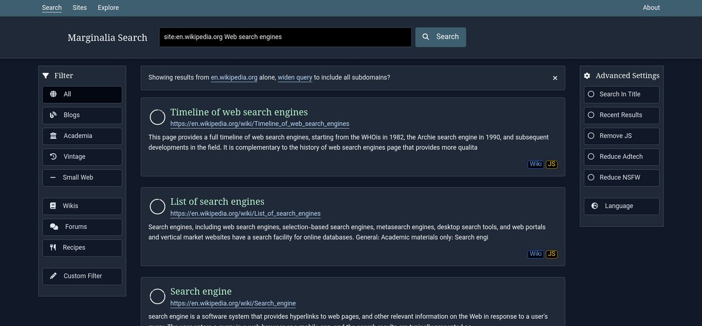Open the Timeline_of_web_search_engines URL link
Viewport: 702px width, 326px height.
260,124
